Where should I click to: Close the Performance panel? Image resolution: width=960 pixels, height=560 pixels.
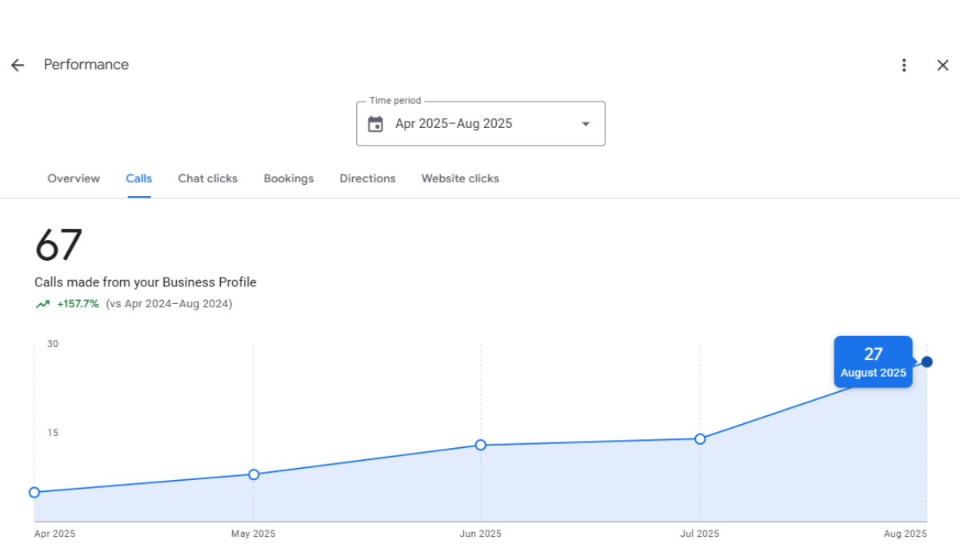942,66
